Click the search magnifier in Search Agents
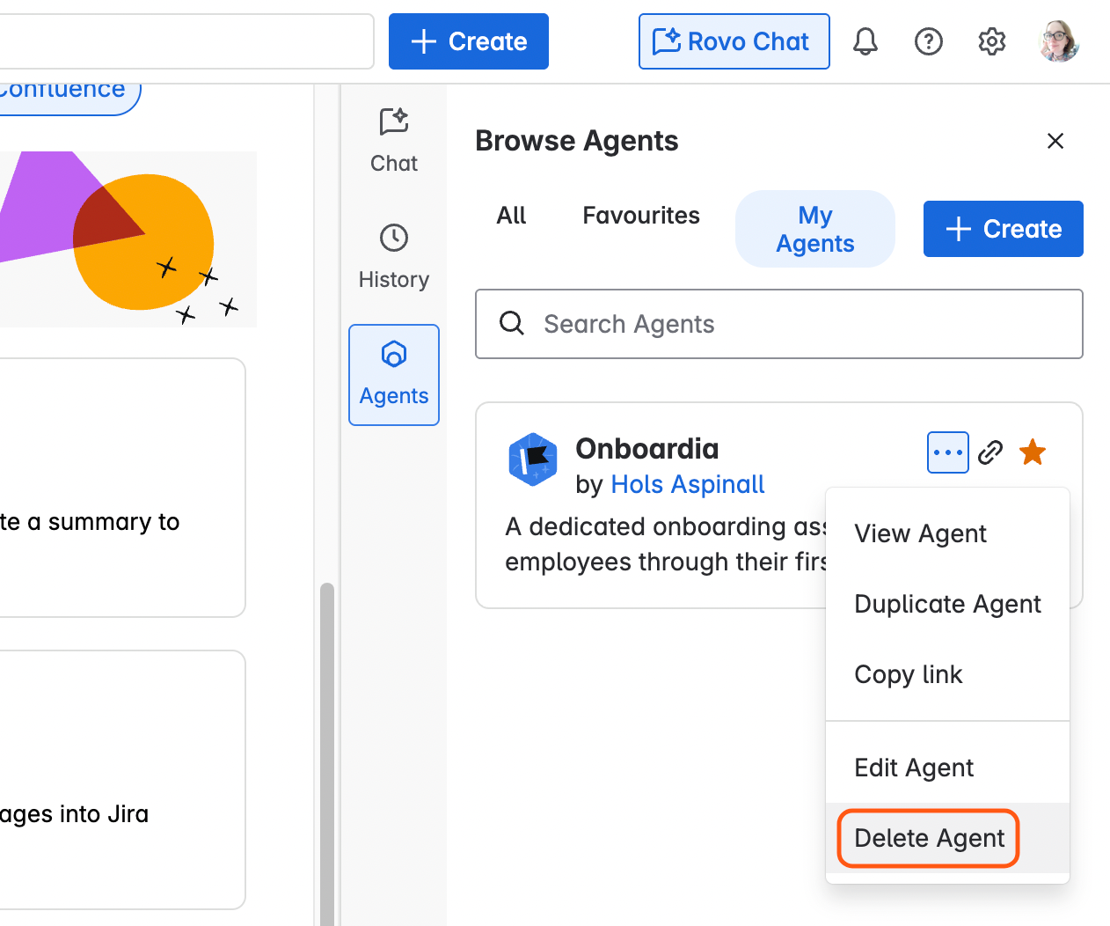This screenshot has height=926, width=1110. point(512,324)
